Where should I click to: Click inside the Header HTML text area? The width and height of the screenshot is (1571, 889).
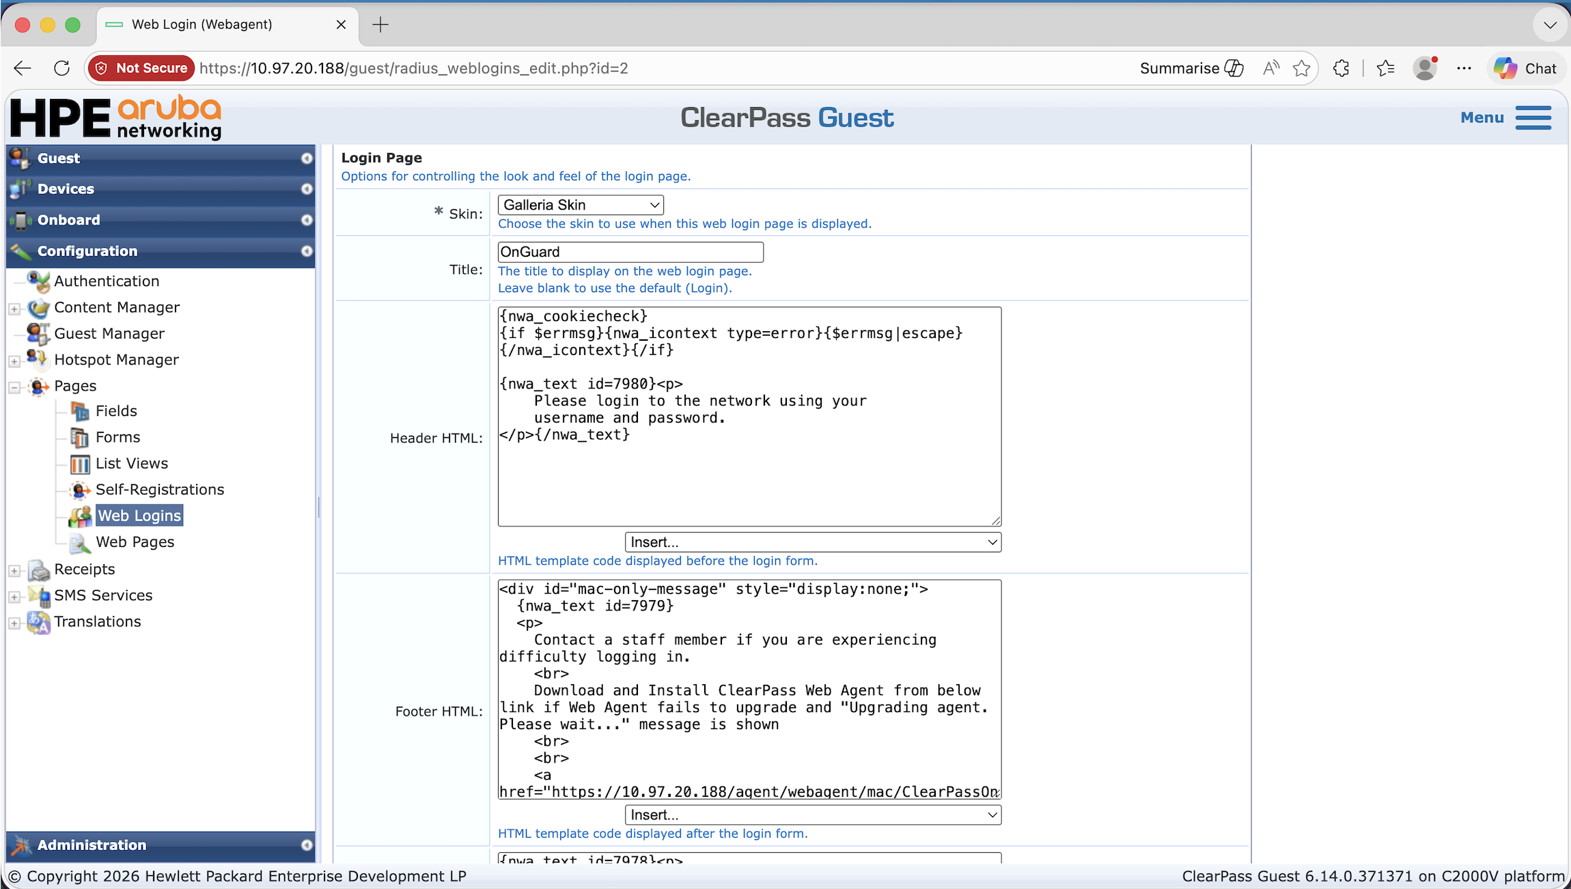749,417
